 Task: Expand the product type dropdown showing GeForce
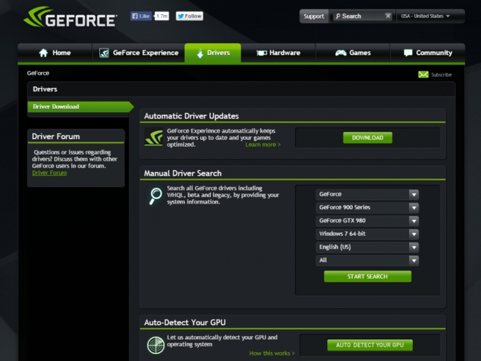[x=367, y=194]
